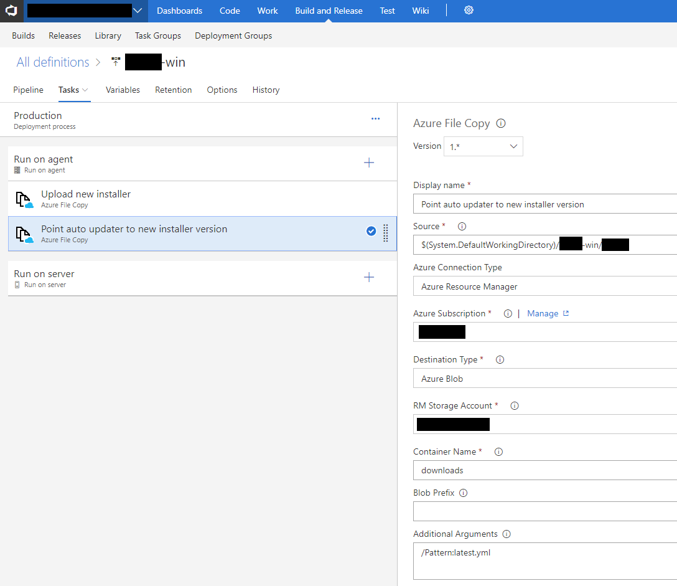677x586 pixels.
Task: Click the Manage subscription link
Action: click(543, 314)
